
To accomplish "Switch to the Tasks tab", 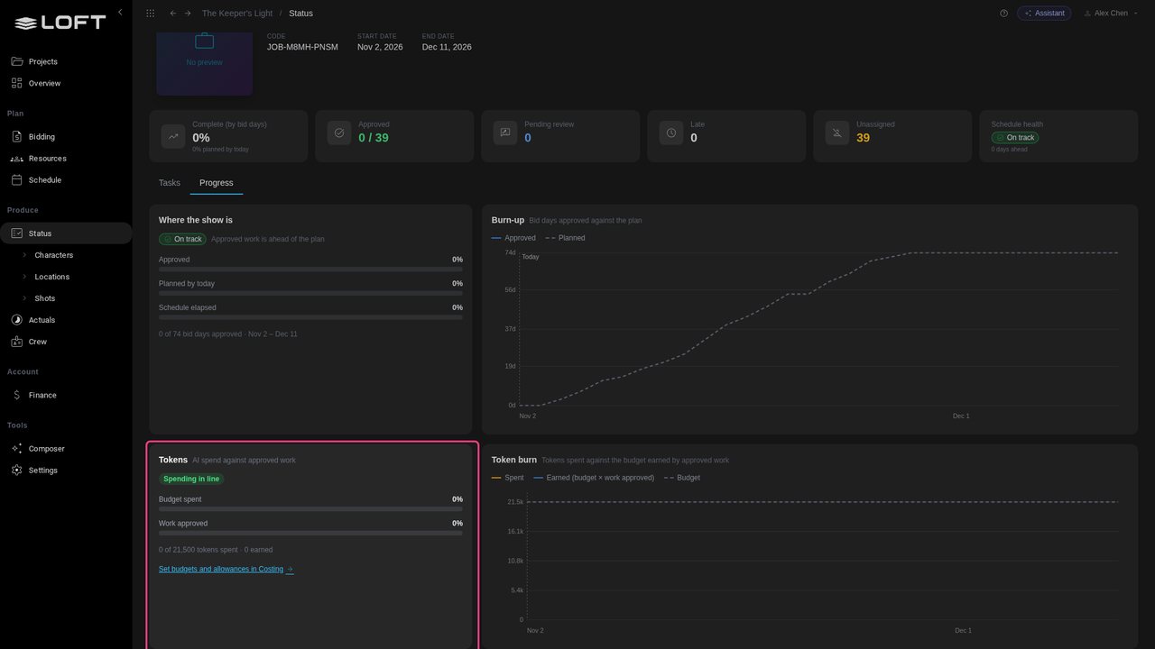I will 170,183.
